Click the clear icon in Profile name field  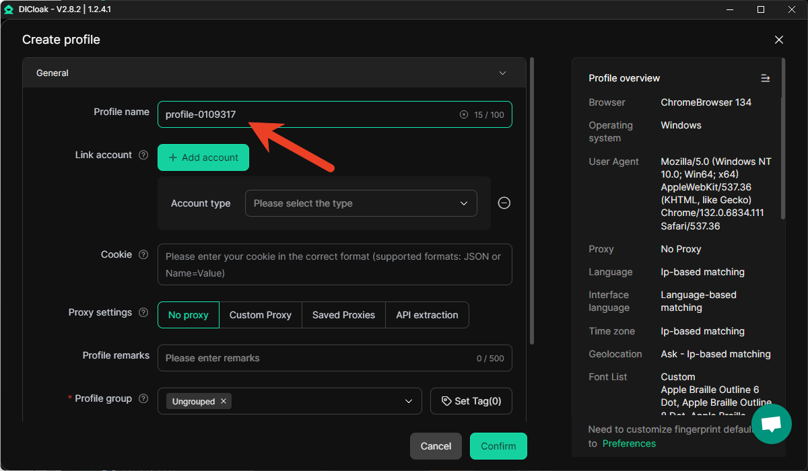[463, 114]
